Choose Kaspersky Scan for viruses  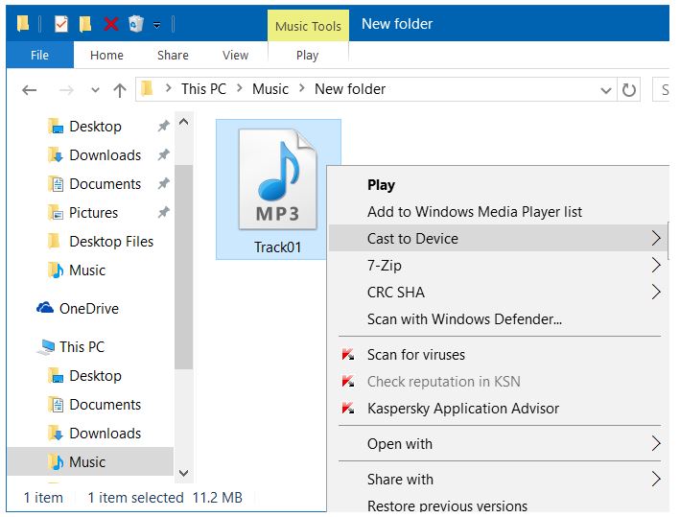(499, 355)
